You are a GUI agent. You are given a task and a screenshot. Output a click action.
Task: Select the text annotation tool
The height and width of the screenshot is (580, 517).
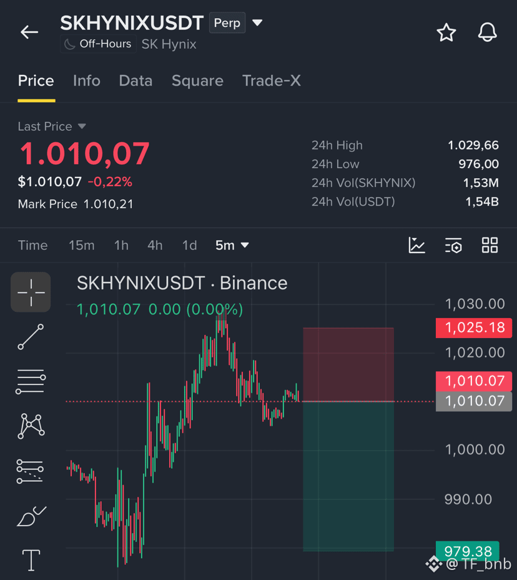(x=31, y=560)
